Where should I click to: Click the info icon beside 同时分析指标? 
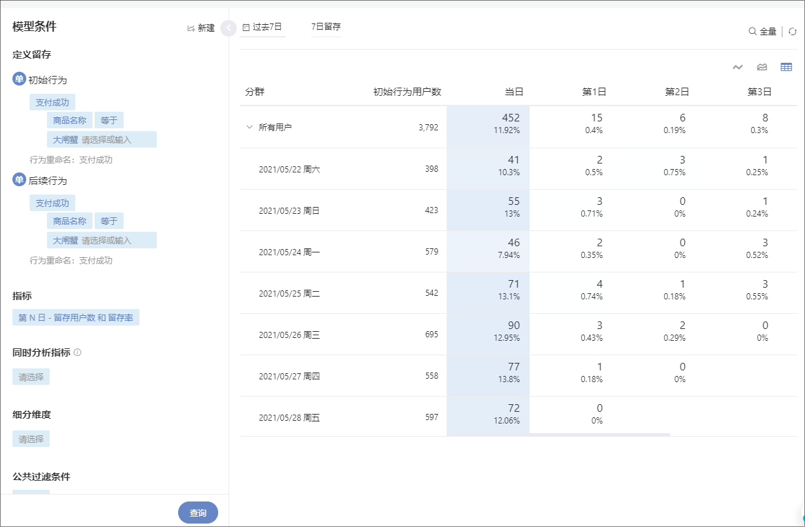(77, 352)
